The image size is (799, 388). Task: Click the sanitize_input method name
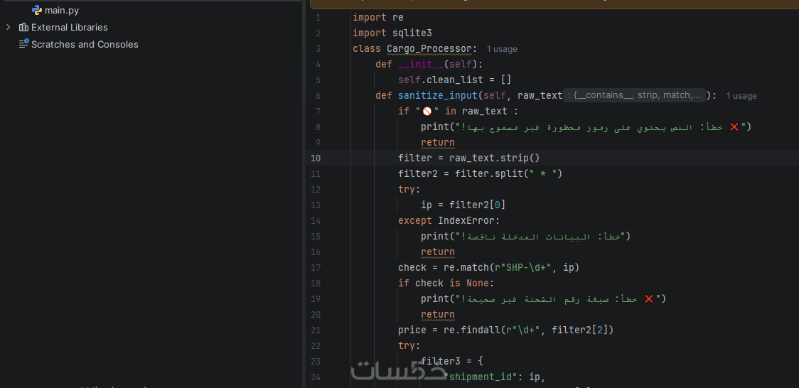(438, 96)
